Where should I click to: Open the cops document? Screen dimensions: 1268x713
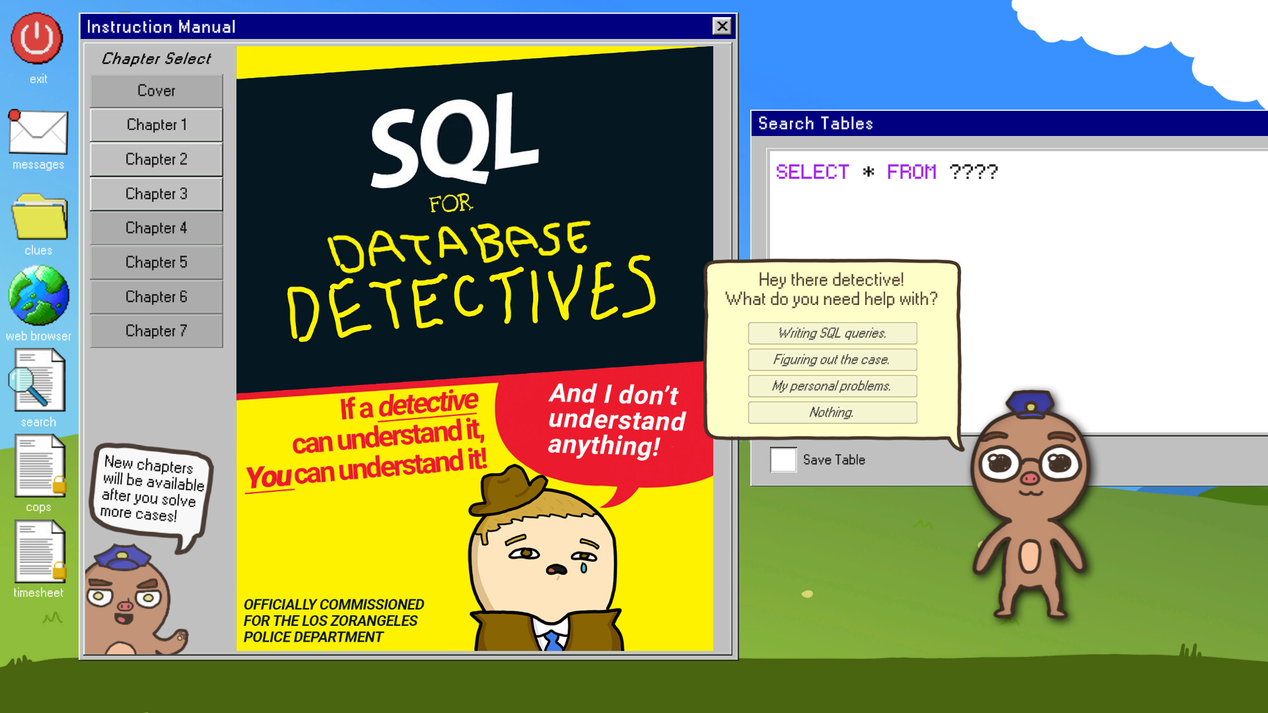(x=38, y=469)
